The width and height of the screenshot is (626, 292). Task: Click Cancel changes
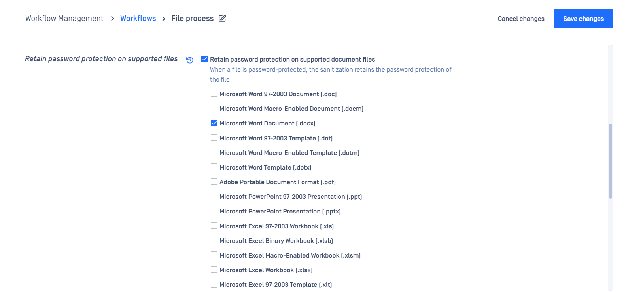pos(521,19)
